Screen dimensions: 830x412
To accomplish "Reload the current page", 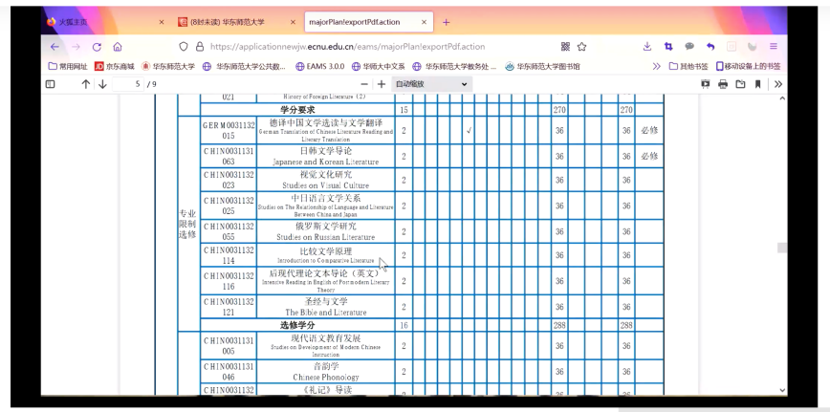I will (x=97, y=46).
